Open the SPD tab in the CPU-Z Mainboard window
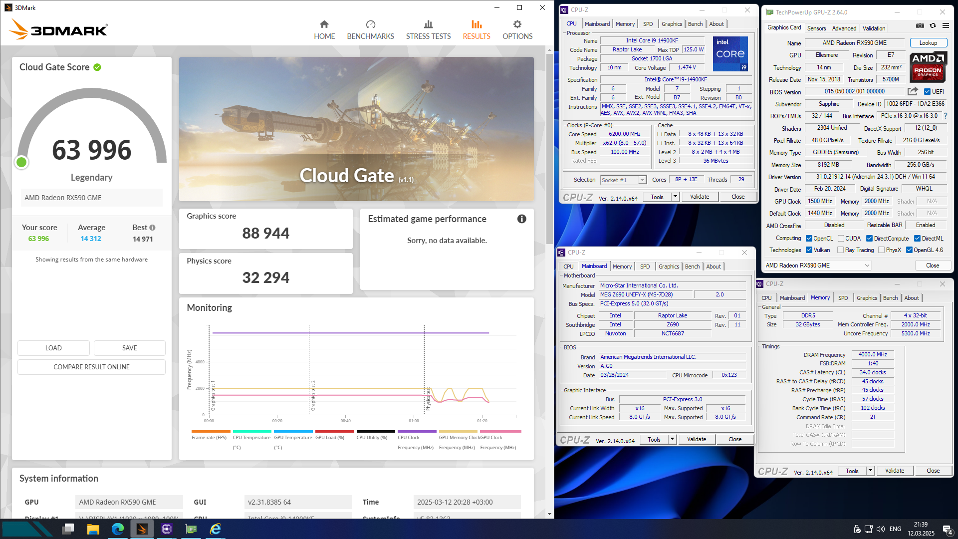Screen dimensions: 958x539 645,267
